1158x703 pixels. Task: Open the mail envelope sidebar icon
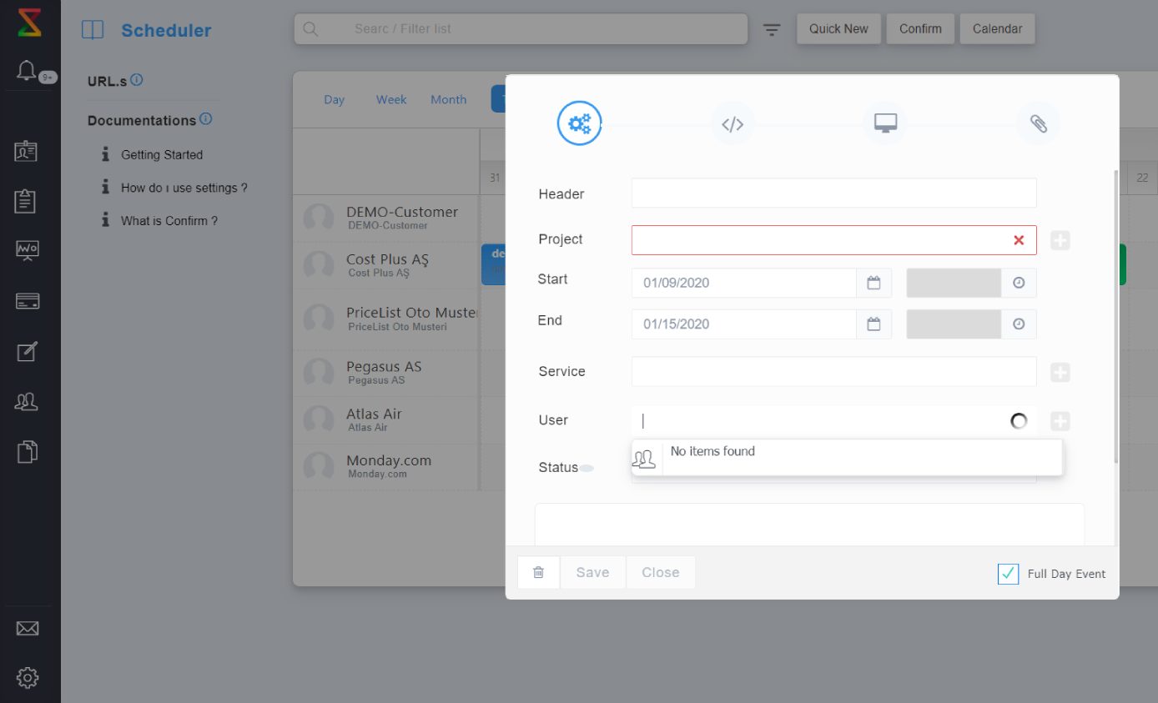(28, 629)
